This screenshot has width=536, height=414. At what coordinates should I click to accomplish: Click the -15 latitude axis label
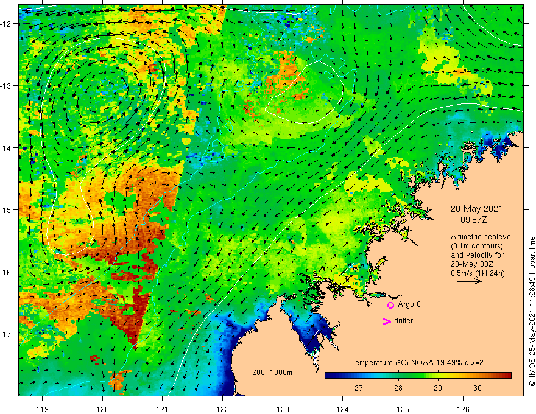point(7,209)
